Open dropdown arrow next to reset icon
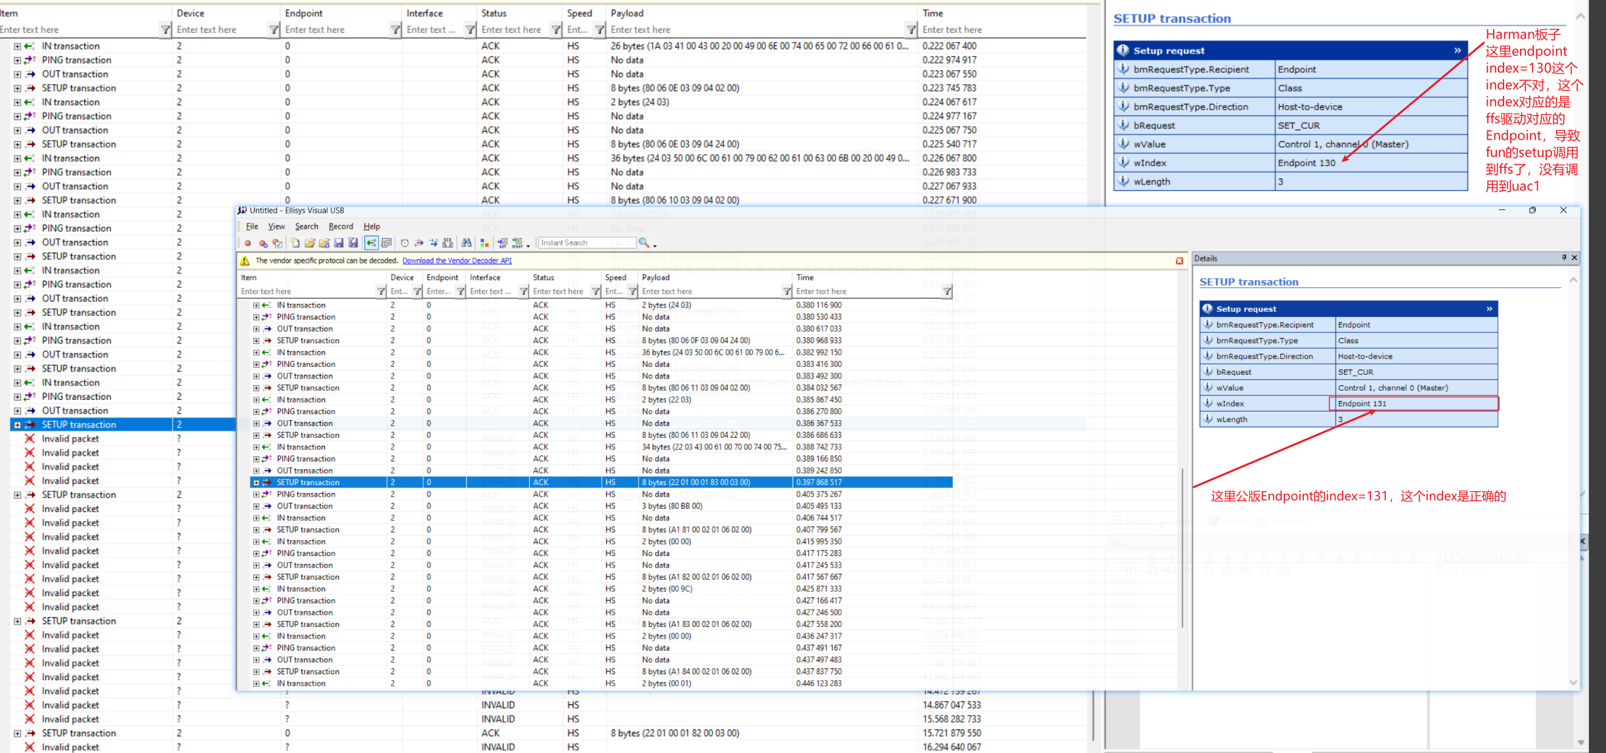Screen dimensions: 1606x753 point(528,246)
